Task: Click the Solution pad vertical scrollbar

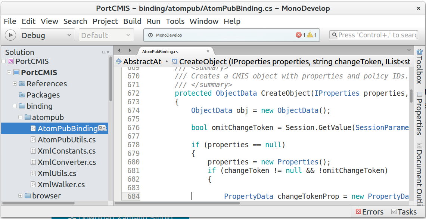Action: (111, 79)
